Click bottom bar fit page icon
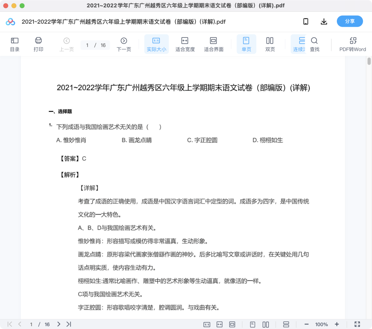The width and height of the screenshot is (372, 329). (232, 324)
